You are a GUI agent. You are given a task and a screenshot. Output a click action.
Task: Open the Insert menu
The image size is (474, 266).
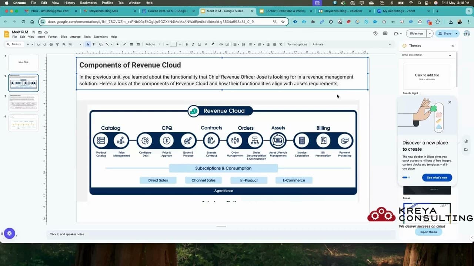tap(41, 37)
